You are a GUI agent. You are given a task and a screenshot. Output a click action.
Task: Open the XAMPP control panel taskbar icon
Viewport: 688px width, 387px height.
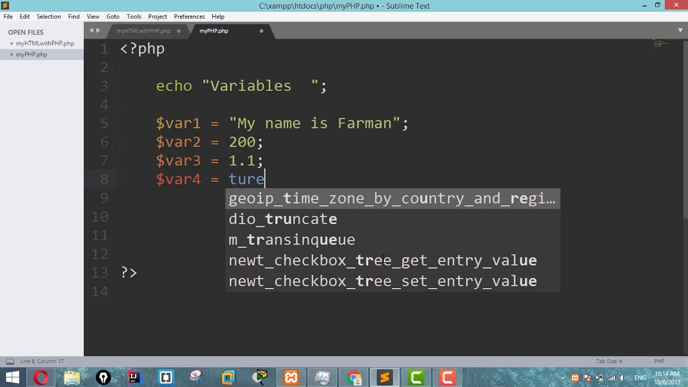(x=291, y=377)
